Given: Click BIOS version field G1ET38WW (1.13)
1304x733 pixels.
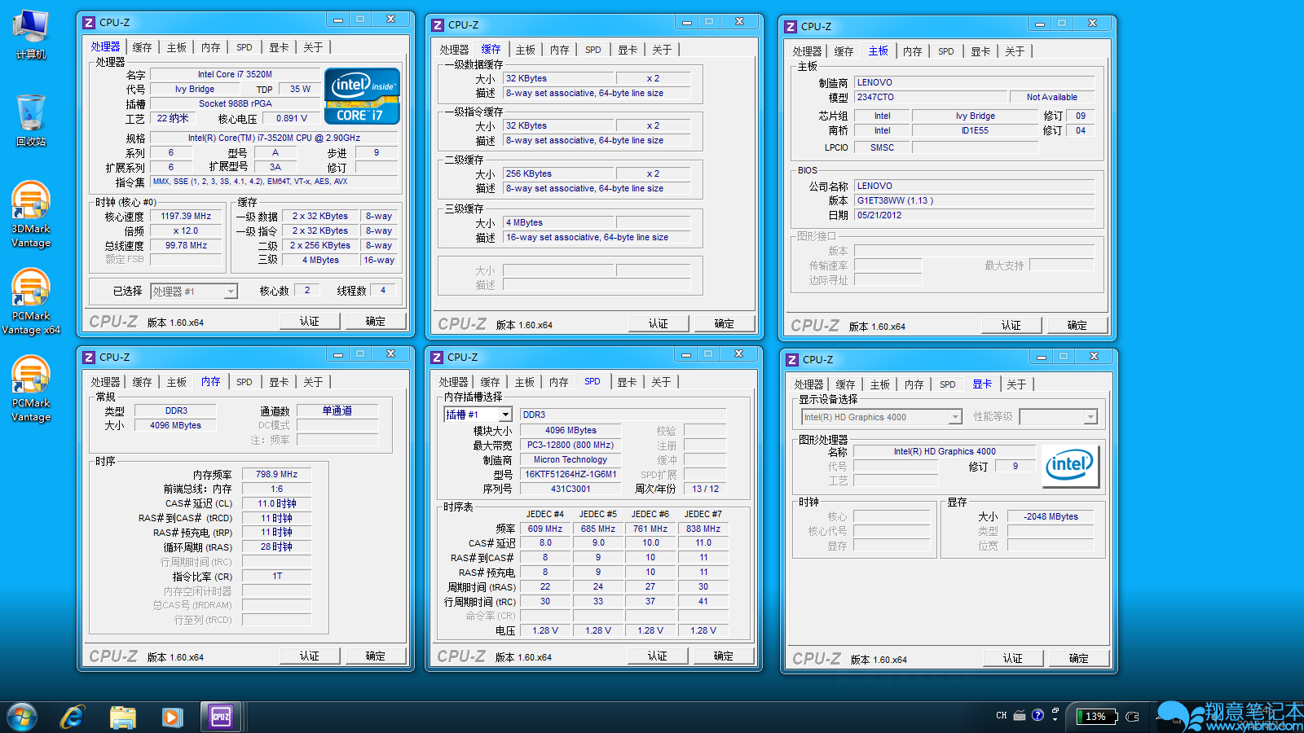Looking at the screenshot, I should pyautogui.click(x=974, y=200).
